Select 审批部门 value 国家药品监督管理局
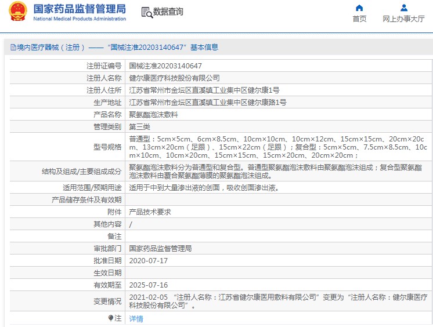This screenshot has height=327, width=433. 160,248
